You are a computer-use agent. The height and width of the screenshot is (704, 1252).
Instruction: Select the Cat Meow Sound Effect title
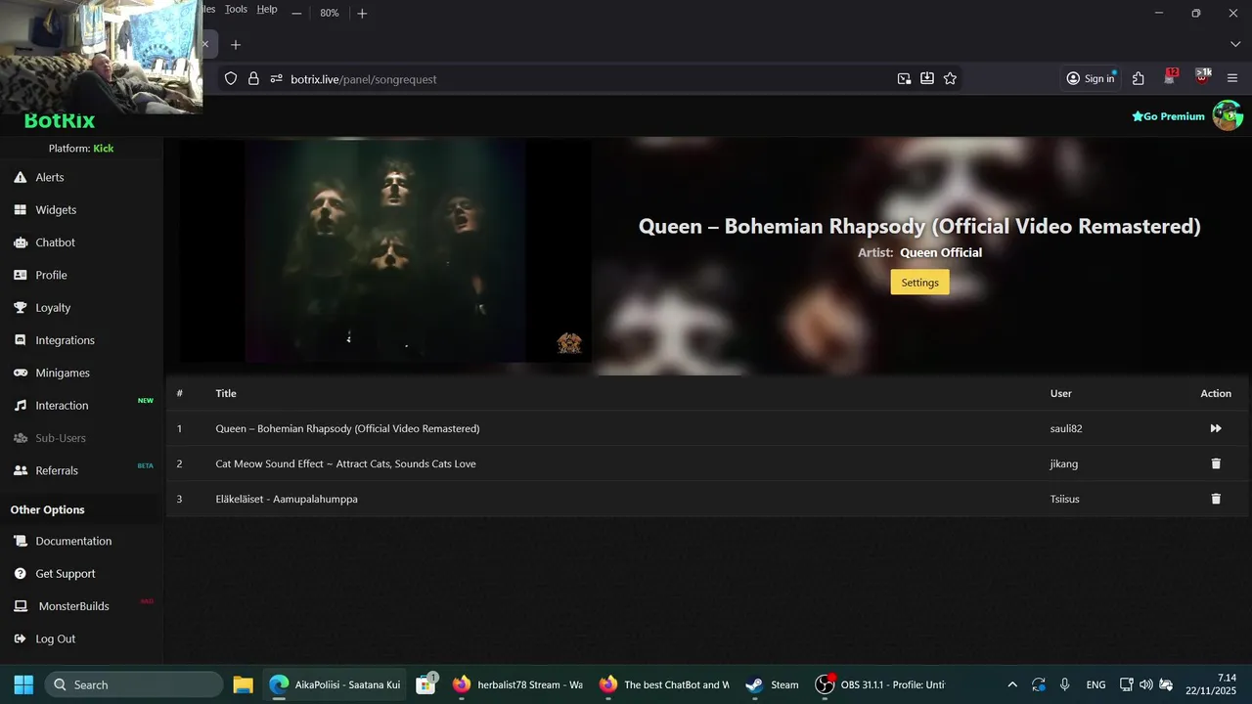[345, 463]
